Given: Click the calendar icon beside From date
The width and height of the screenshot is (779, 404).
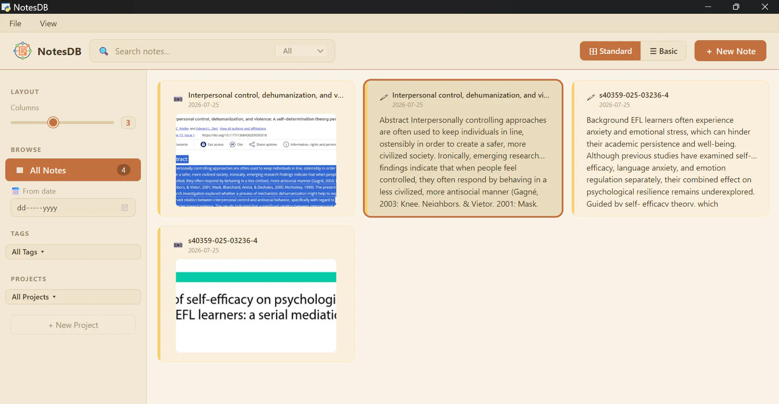Looking at the screenshot, I should (x=15, y=191).
